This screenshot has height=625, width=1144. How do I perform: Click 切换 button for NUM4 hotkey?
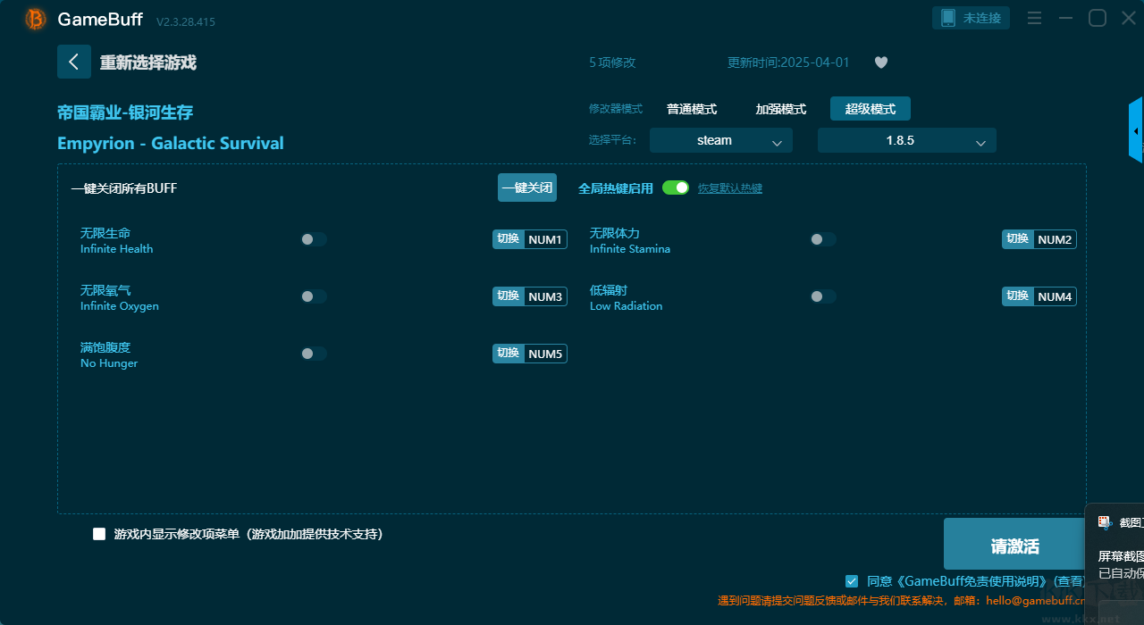pyautogui.click(x=1018, y=296)
